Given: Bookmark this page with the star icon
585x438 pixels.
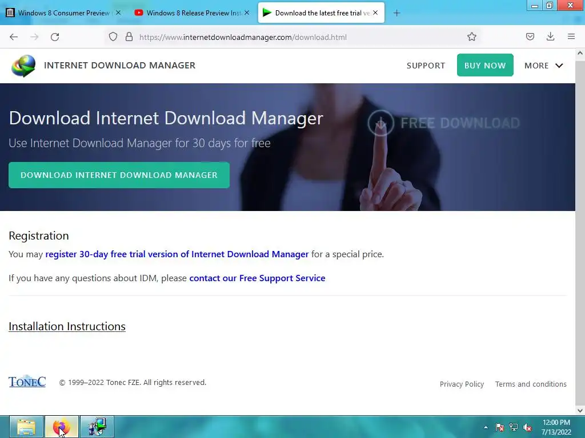Looking at the screenshot, I should click(471, 36).
